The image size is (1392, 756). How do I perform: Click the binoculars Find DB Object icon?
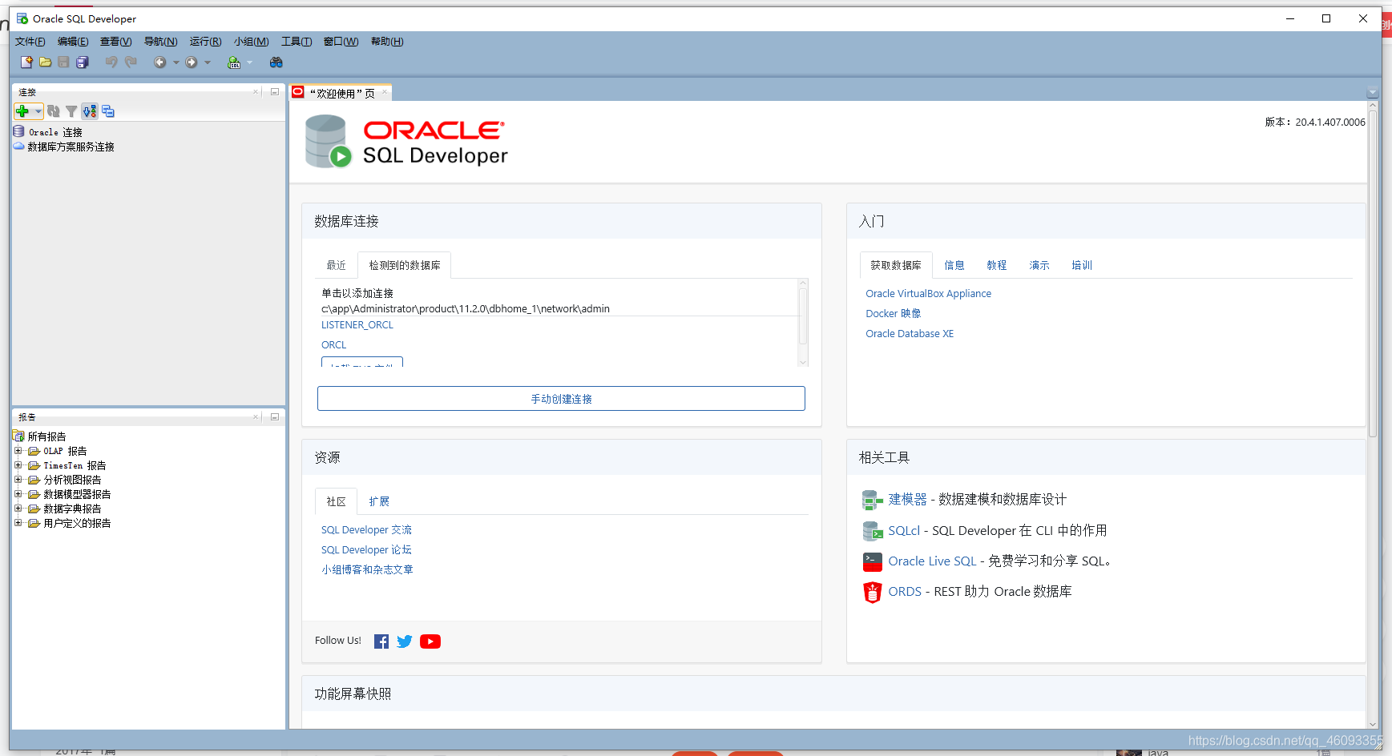pyautogui.click(x=276, y=62)
